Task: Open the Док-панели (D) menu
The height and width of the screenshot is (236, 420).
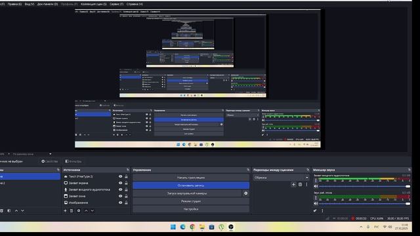Action: [47, 4]
